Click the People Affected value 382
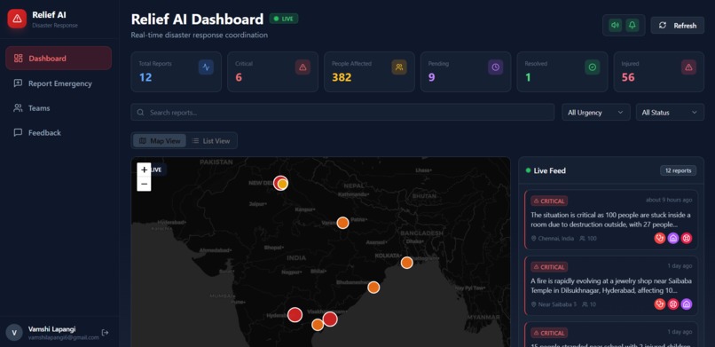Image resolution: width=715 pixels, height=347 pixels. [x=342, y=77]
